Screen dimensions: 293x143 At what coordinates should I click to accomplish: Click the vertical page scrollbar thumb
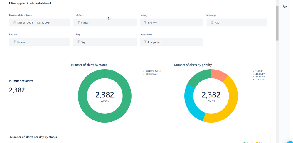277,23
